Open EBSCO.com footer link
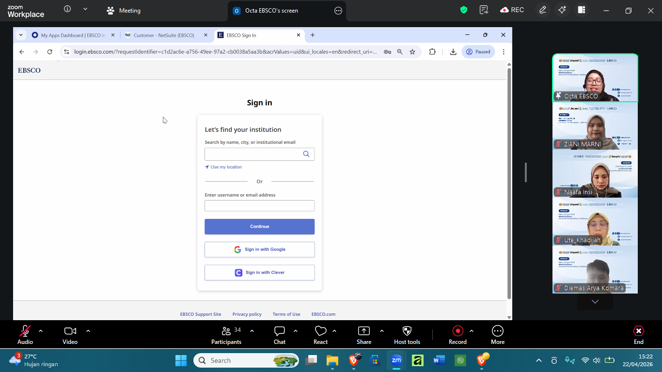 point(323,314)
